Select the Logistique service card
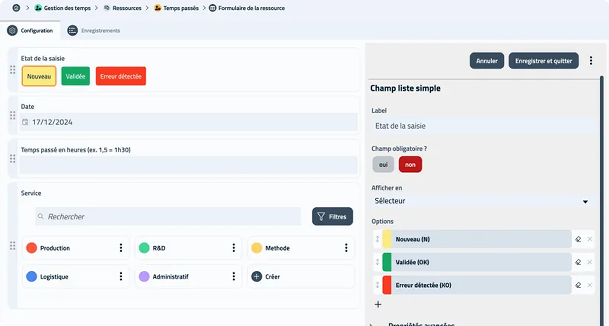 (x=76, y=277)
